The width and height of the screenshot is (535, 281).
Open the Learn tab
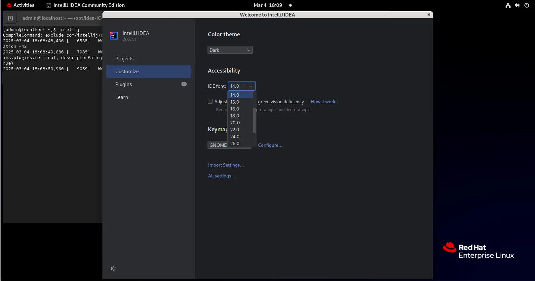coord(149,97)
